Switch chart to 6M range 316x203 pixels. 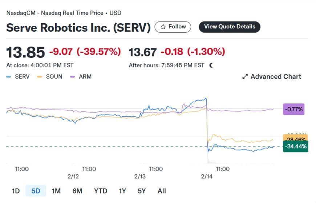coord(77,191)
